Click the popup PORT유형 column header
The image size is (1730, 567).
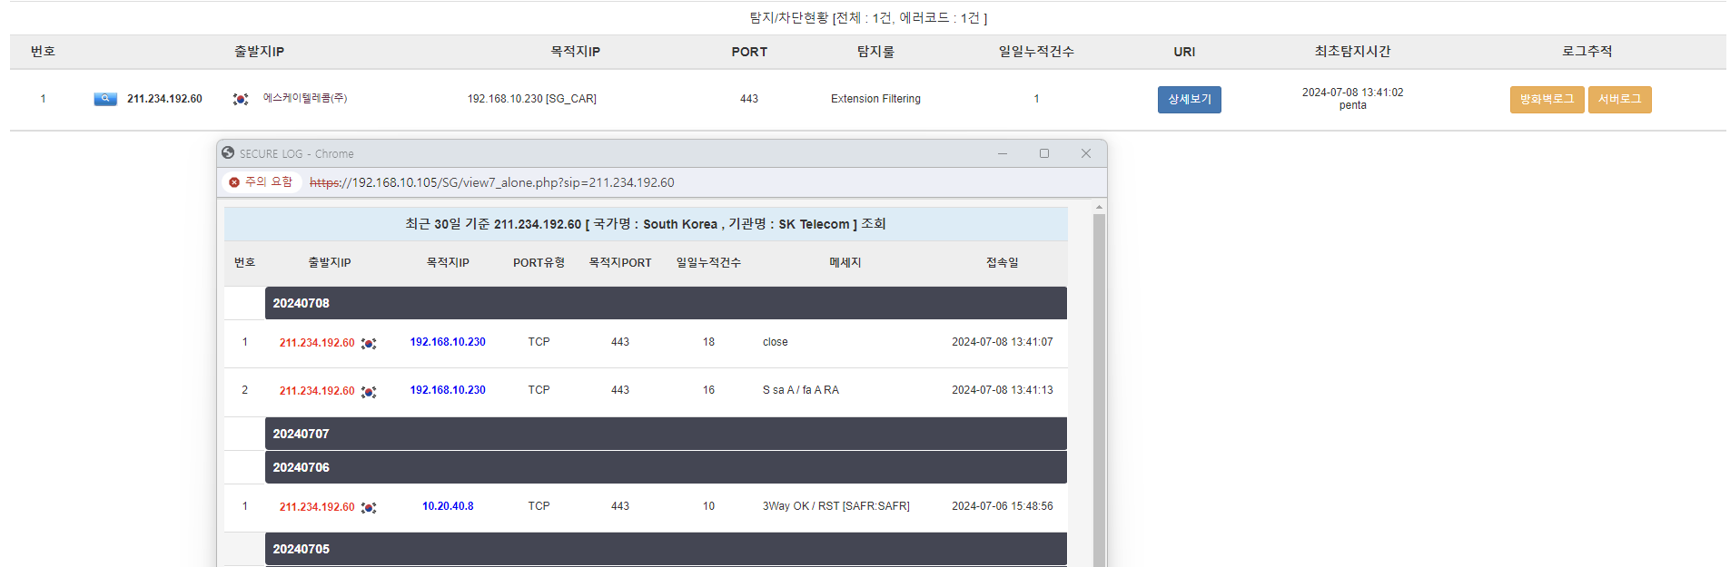(x=539, y=262)
